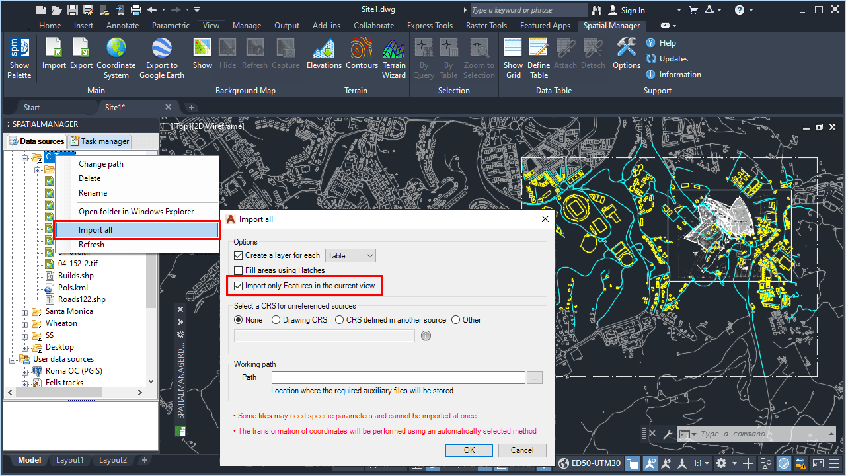
Task: Click the command line wrench customize icon
Action: click(667, 434)
